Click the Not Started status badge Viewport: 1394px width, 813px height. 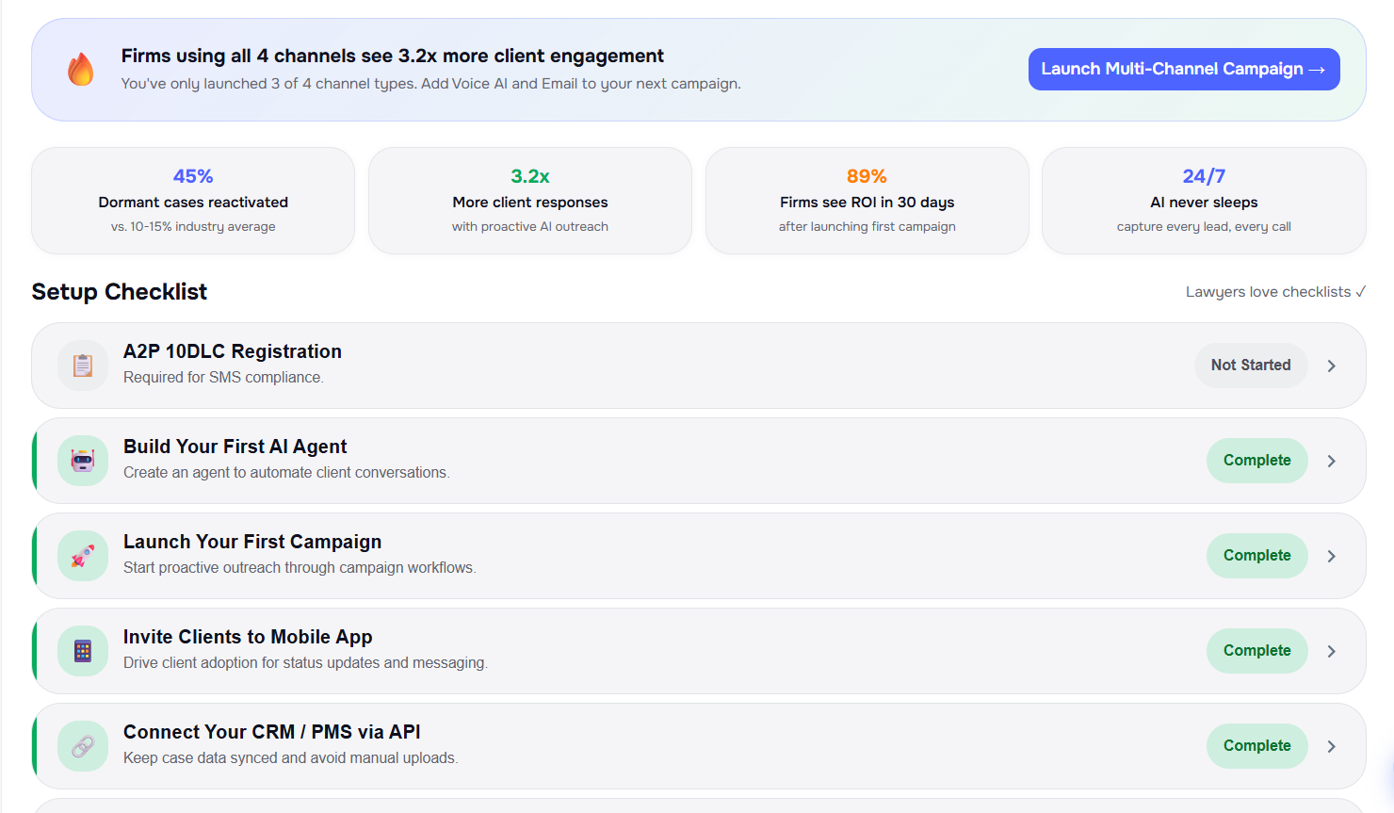pos(1250,366)
